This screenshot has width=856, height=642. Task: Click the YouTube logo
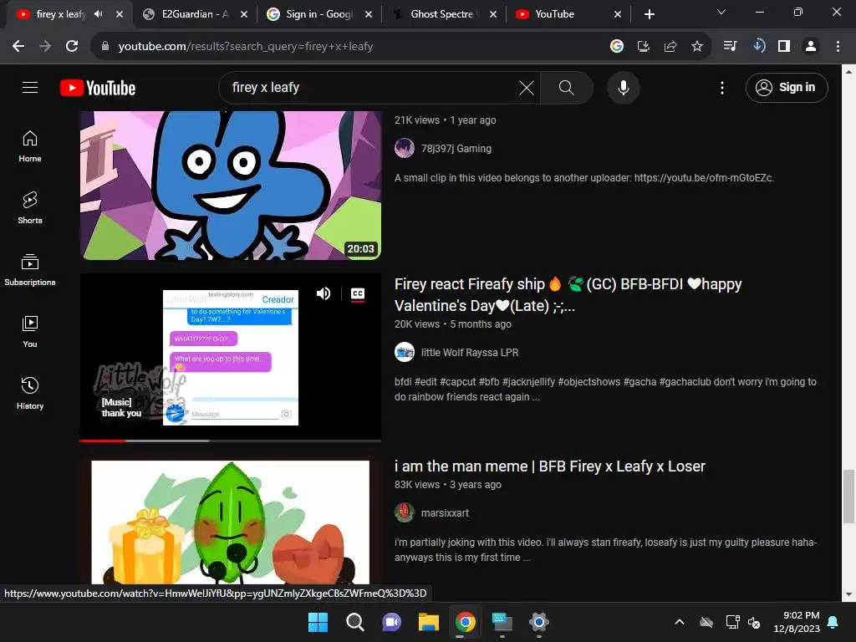click(98, 88)
